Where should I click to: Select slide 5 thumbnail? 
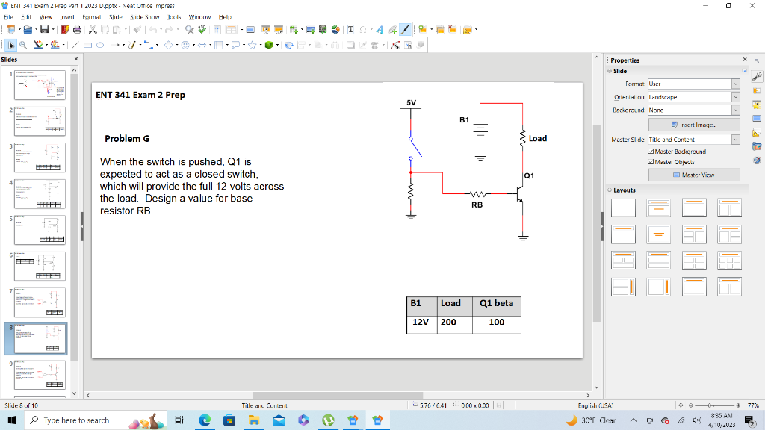click(x=40, y=230)
